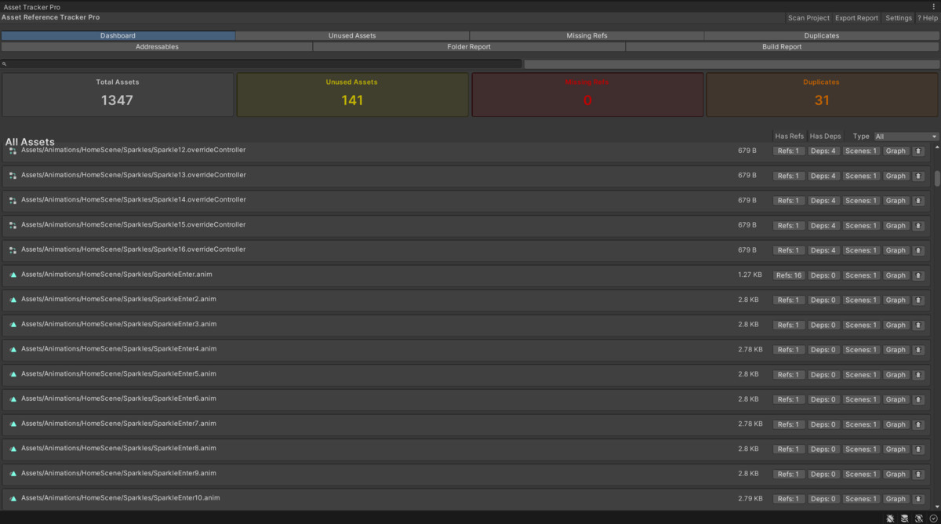Click the Unity window context menu dots
Viewport: 941px width, 524px height.
(936, 6)
